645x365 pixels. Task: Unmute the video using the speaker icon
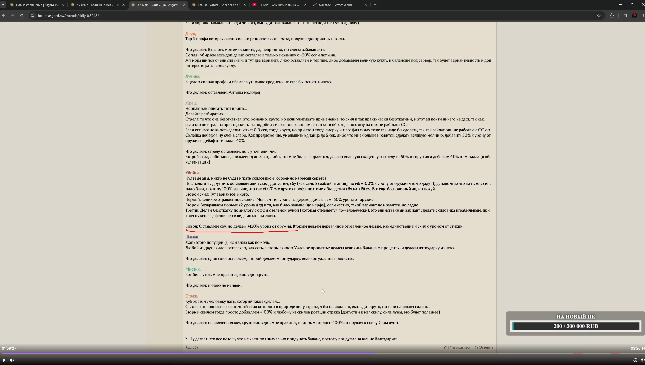tap(12, 360)
